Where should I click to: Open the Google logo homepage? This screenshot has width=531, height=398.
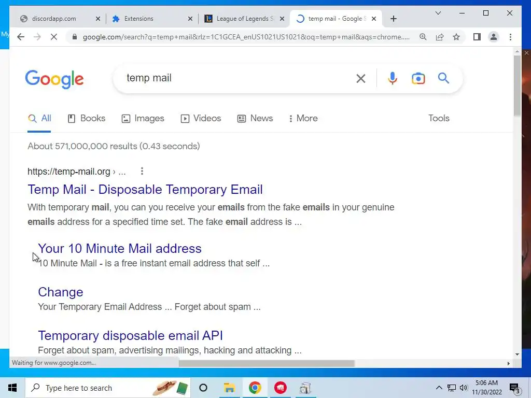click(54, 79)
